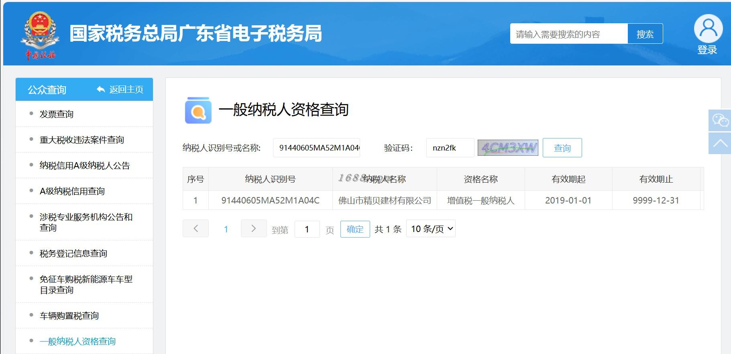Click the back-to-top arrow icon
The height and width of the screenshot is (354, 731).
click(720, 143)
